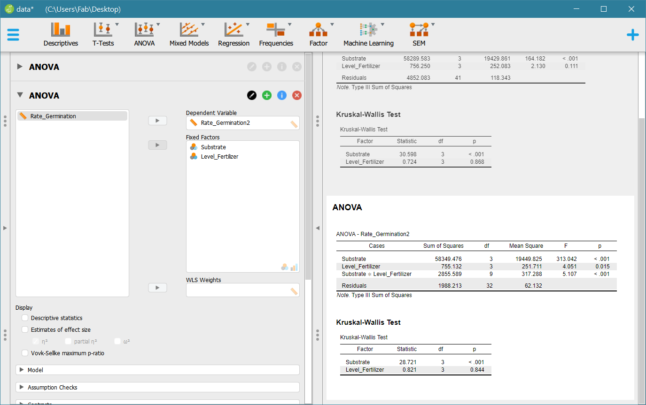Click the ANOVA - Rate_Germination2 table title
The image size is (646, 405).
373,234
